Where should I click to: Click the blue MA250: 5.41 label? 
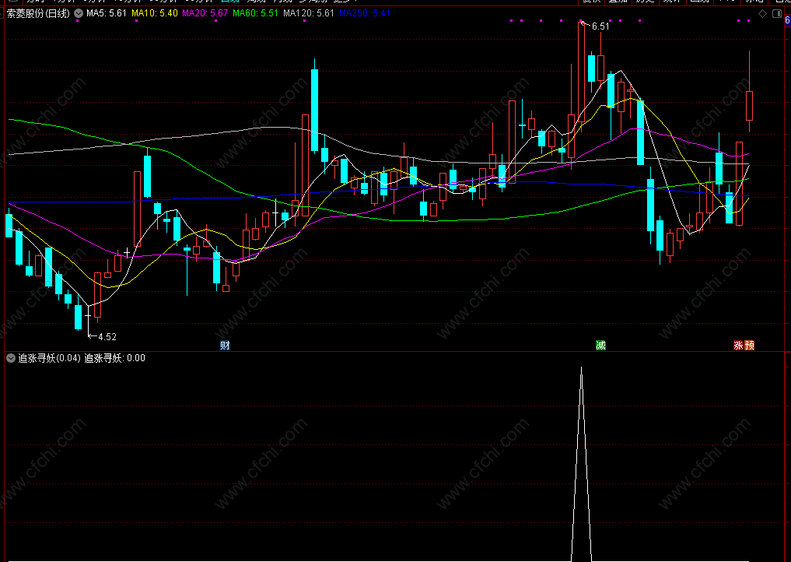tap(365, 13)
